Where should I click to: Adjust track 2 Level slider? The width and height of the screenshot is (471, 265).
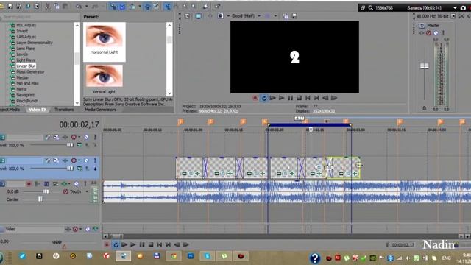[x=70, y=169]
